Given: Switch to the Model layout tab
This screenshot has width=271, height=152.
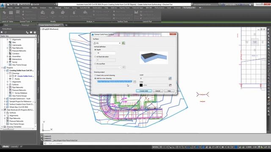Looking at the screenshot, I should [x=6, y=147].
